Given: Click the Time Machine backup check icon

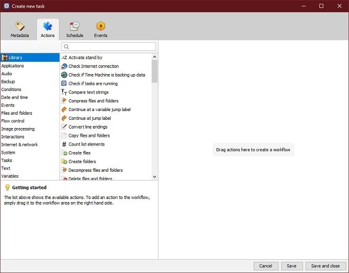Looking at the screenshot, I should [64, 75].
